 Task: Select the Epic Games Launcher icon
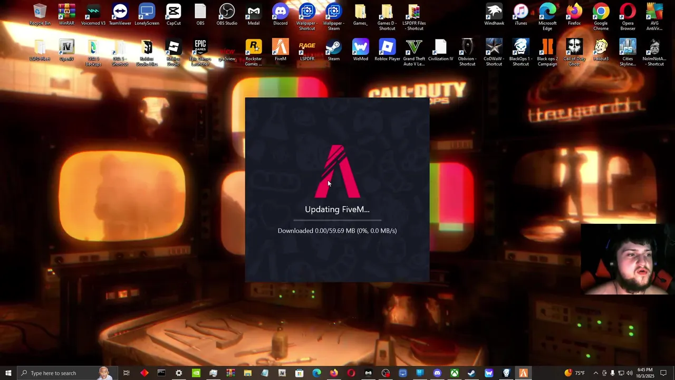[x=200, y=53]
